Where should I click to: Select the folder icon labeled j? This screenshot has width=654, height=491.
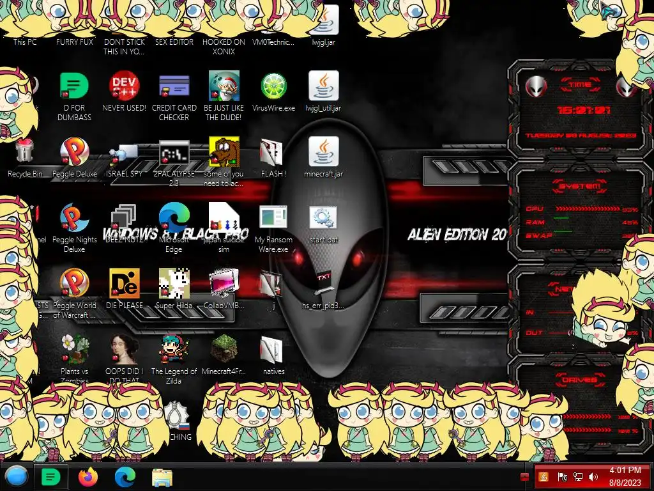(271, 284)
